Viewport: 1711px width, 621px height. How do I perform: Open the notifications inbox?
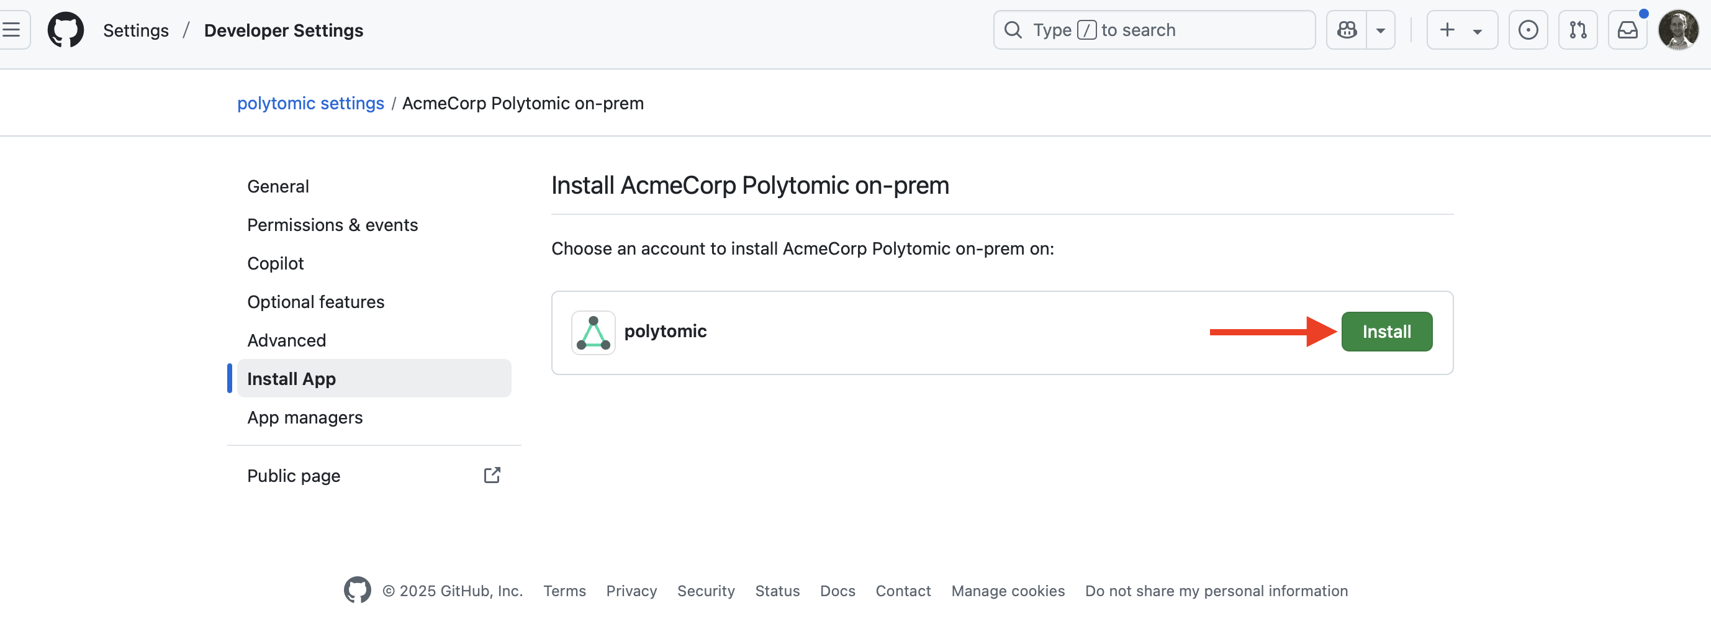1627,30
